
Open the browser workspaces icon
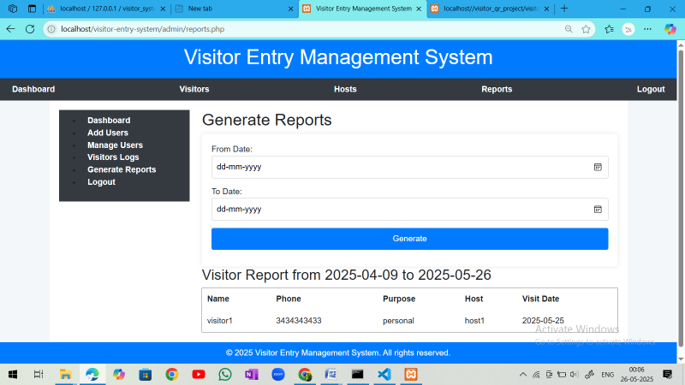click(x=13, y=9)
